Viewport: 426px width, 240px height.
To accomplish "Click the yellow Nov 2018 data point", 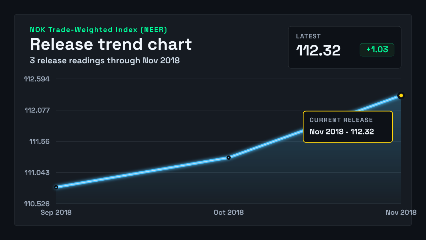I will click(401, 95).
